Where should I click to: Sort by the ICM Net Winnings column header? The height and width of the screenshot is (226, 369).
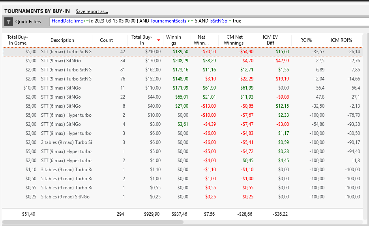click(237, 40)
